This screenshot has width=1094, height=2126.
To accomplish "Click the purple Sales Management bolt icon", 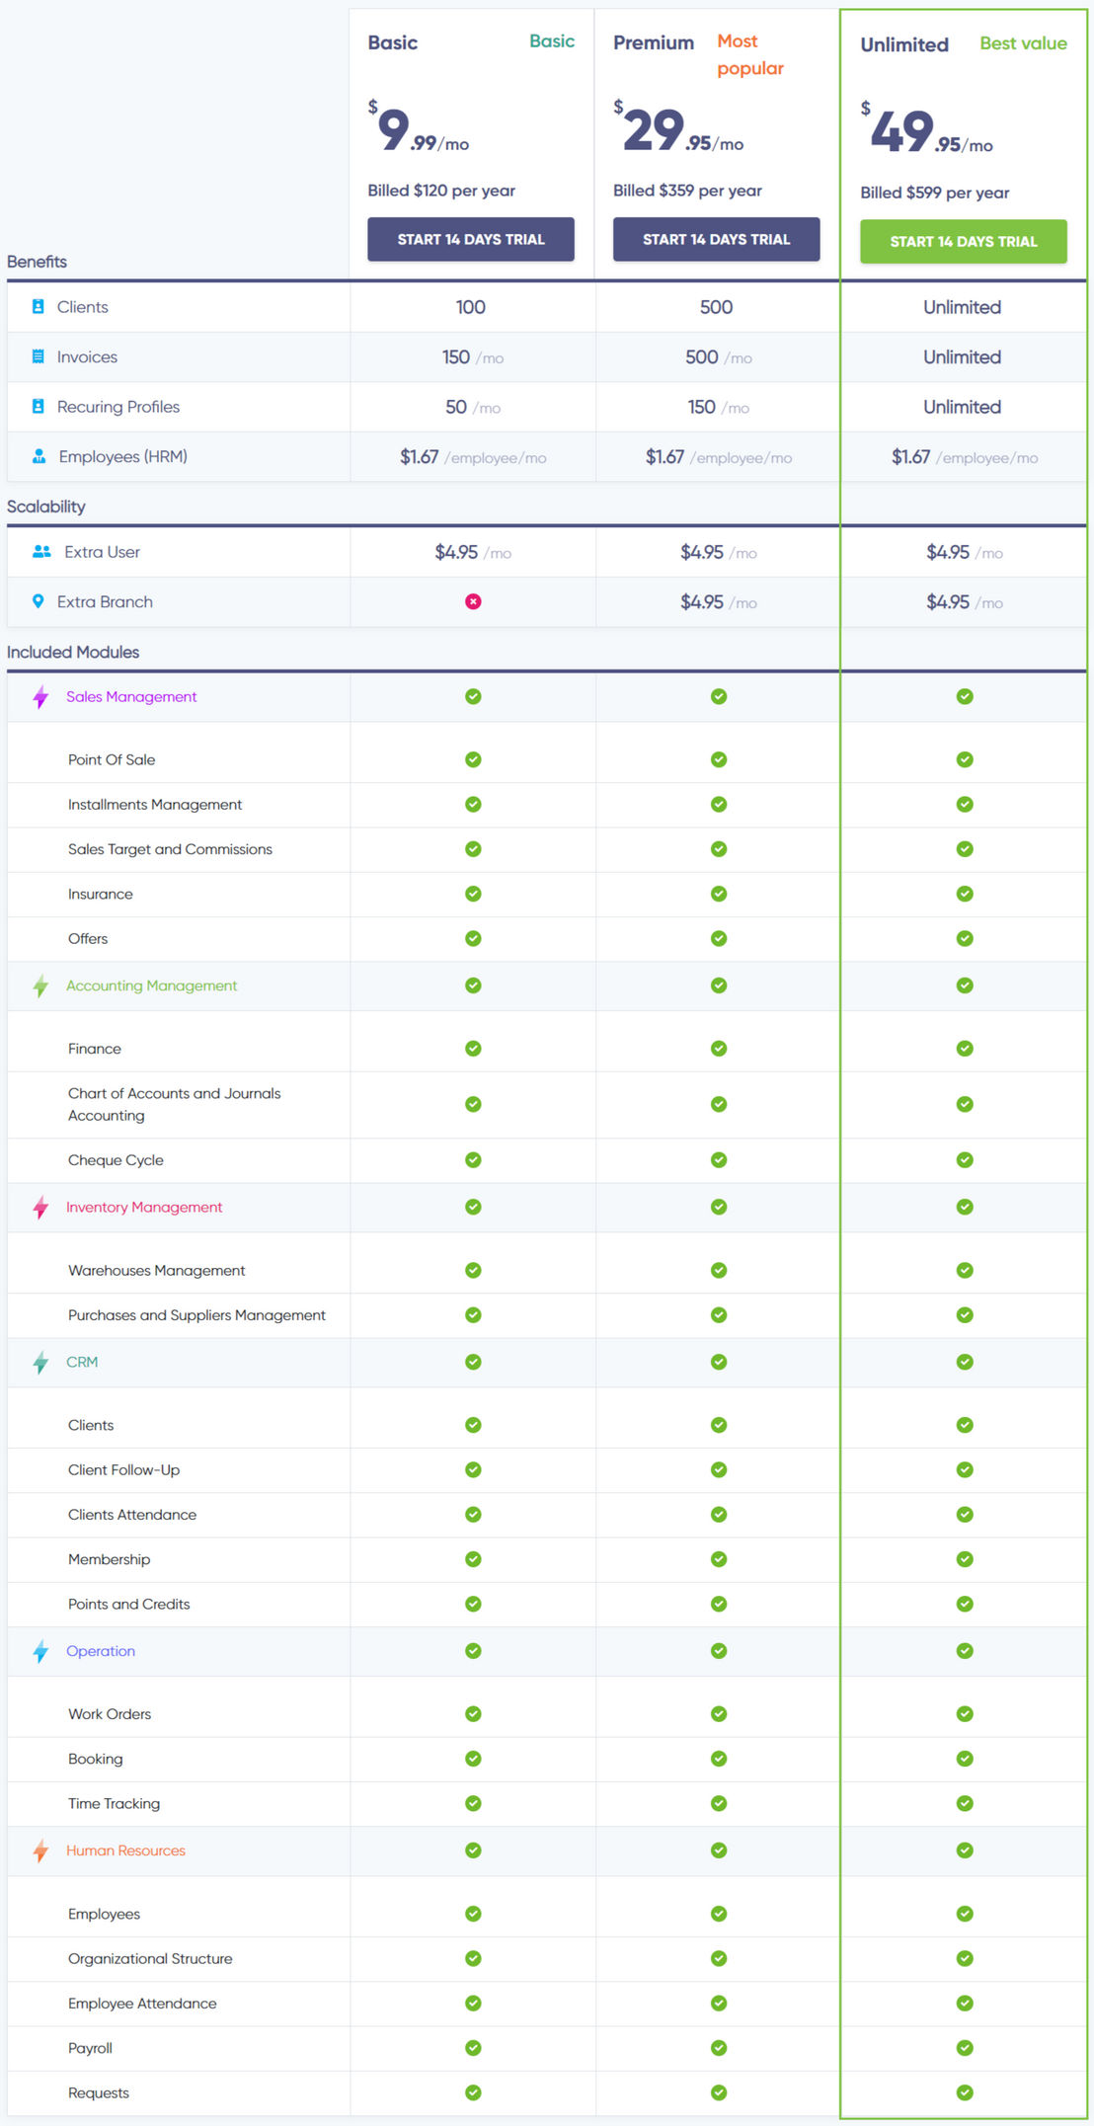I will tap(40, 697).
